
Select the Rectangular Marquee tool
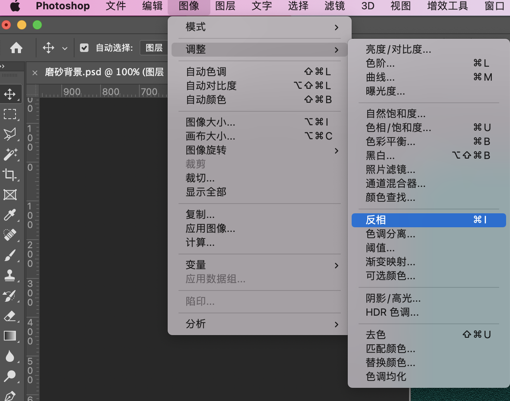tap(10, 114)
